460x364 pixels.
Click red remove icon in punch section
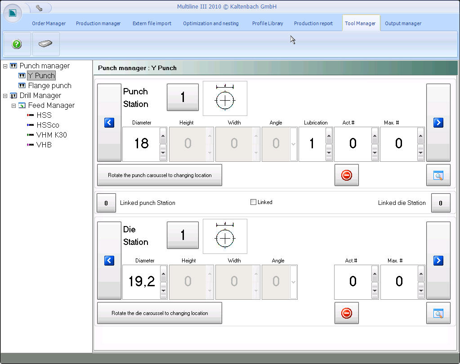tap(347, 175)
